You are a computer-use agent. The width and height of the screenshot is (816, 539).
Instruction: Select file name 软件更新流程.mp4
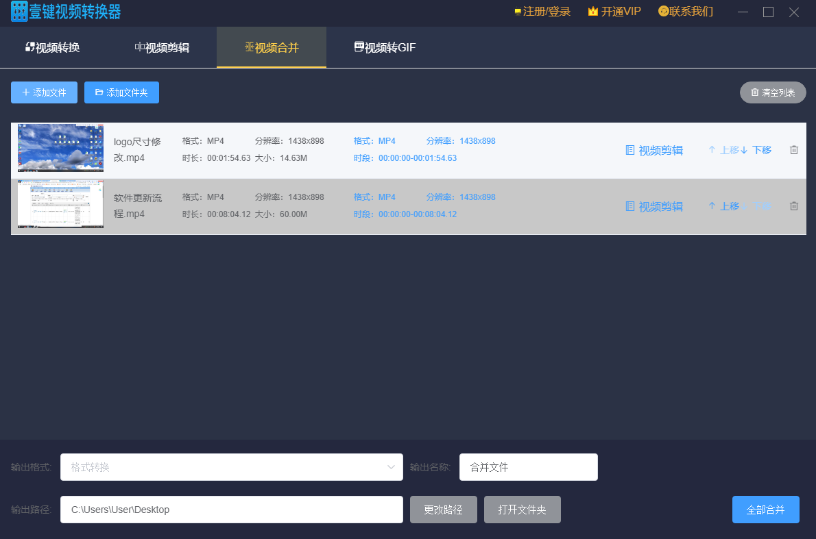click(x=138, y=206)
